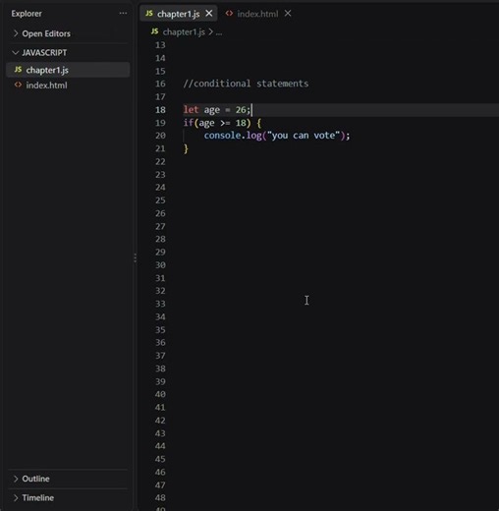
Task: Close the chapter1.js tab
Action: (209, 14)
